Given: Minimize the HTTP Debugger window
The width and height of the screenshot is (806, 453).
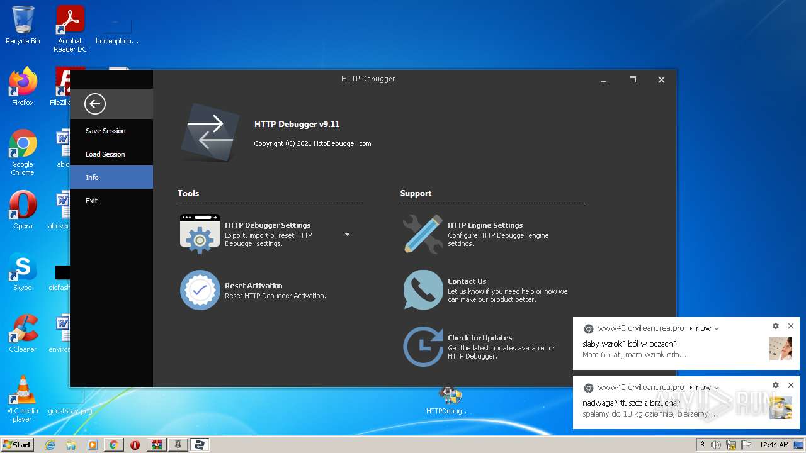Looking at the screenshot, I should point(604,80).
